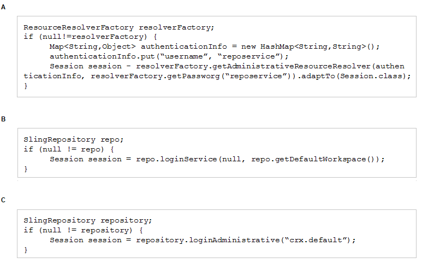Click the HashMap authenticationInfo declaration line

pos(215,47)
